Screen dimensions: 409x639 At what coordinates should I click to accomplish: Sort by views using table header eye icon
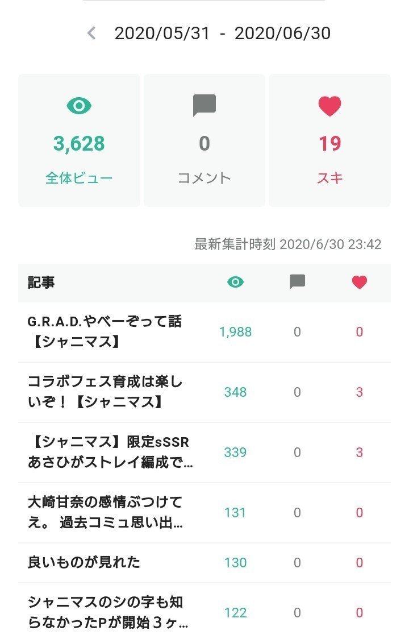pos(235,282)
